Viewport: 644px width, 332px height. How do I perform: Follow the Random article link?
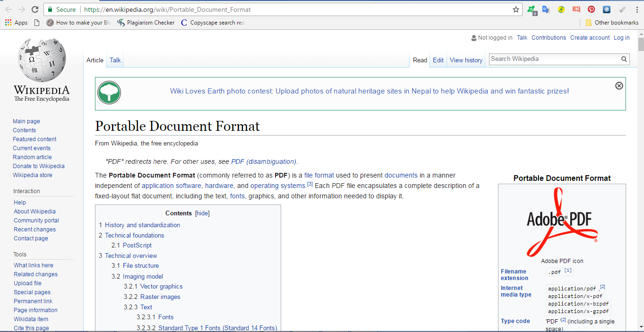pos(32,157)
